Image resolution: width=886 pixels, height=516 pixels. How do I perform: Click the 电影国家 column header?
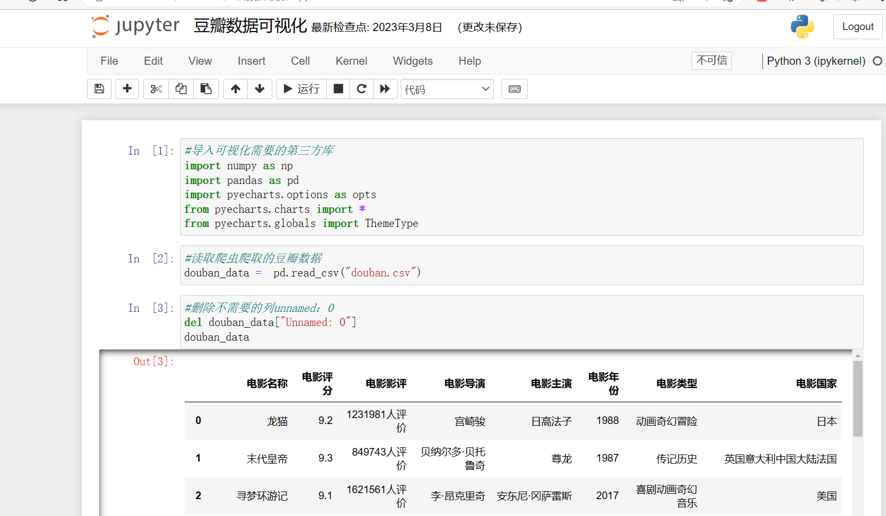point(816,384)
